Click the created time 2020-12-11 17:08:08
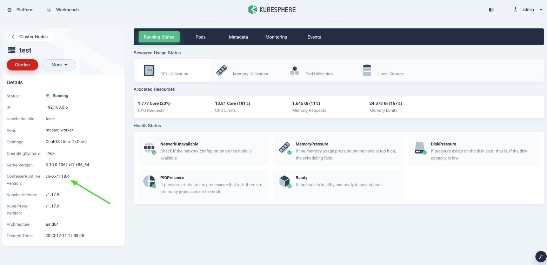547x265 pixels. (x=65, y=236)
